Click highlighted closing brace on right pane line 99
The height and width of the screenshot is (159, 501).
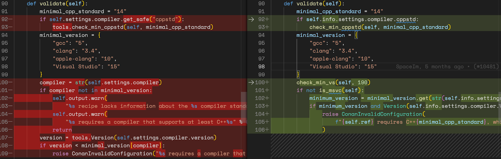click(x=298, y=75)
